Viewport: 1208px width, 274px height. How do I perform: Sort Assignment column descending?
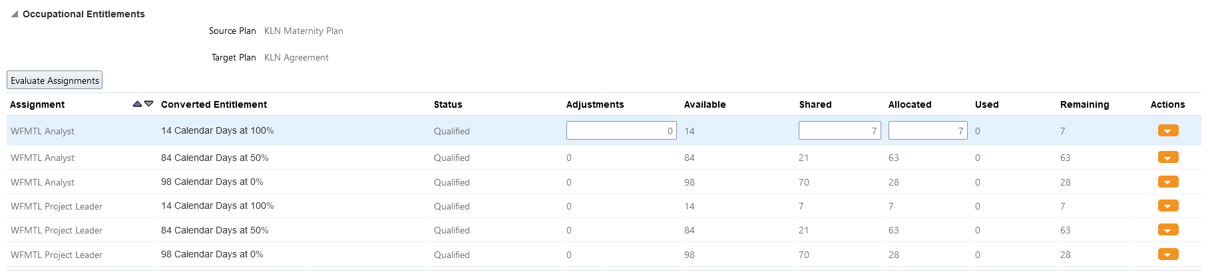point(149,104)
